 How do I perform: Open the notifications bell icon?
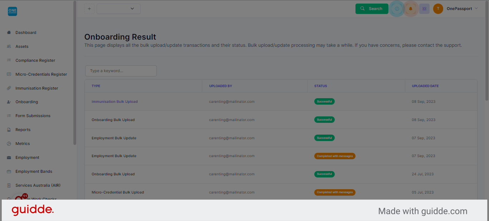[411, 9]
